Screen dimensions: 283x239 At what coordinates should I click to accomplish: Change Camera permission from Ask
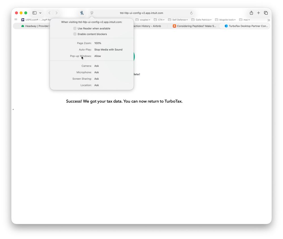point(97,66)
